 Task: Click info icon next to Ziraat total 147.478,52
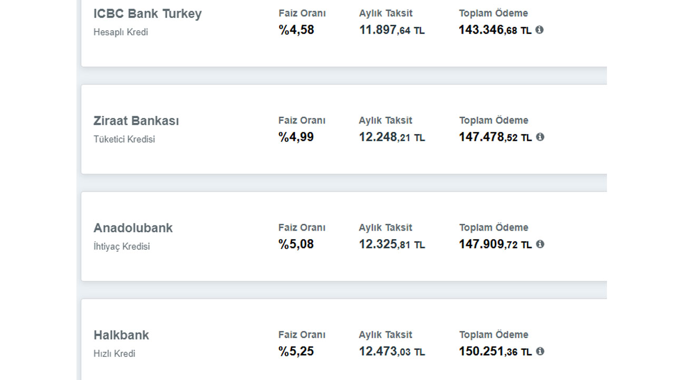tap(539, 137)
